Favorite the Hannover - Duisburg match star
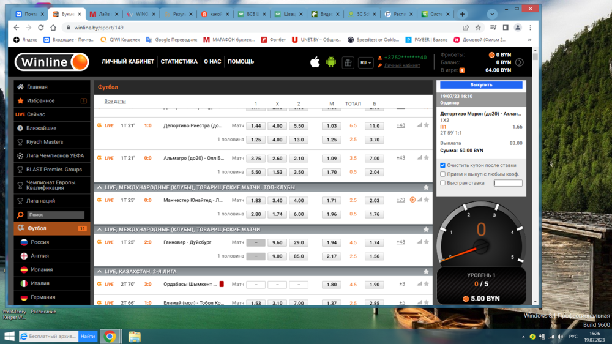Screen dimensions: 612x344 (427, 242)
